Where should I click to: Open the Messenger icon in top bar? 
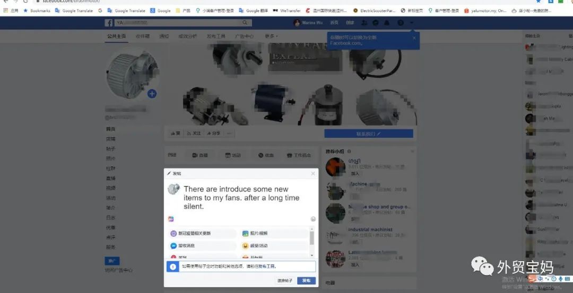(375, 23)
